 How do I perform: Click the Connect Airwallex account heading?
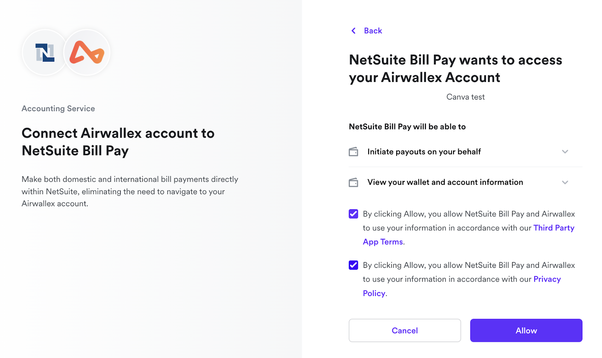tap(118, 142)
